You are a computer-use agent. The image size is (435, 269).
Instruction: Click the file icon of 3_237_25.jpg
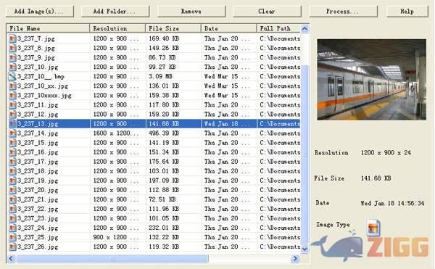click(x=12, y=237)
